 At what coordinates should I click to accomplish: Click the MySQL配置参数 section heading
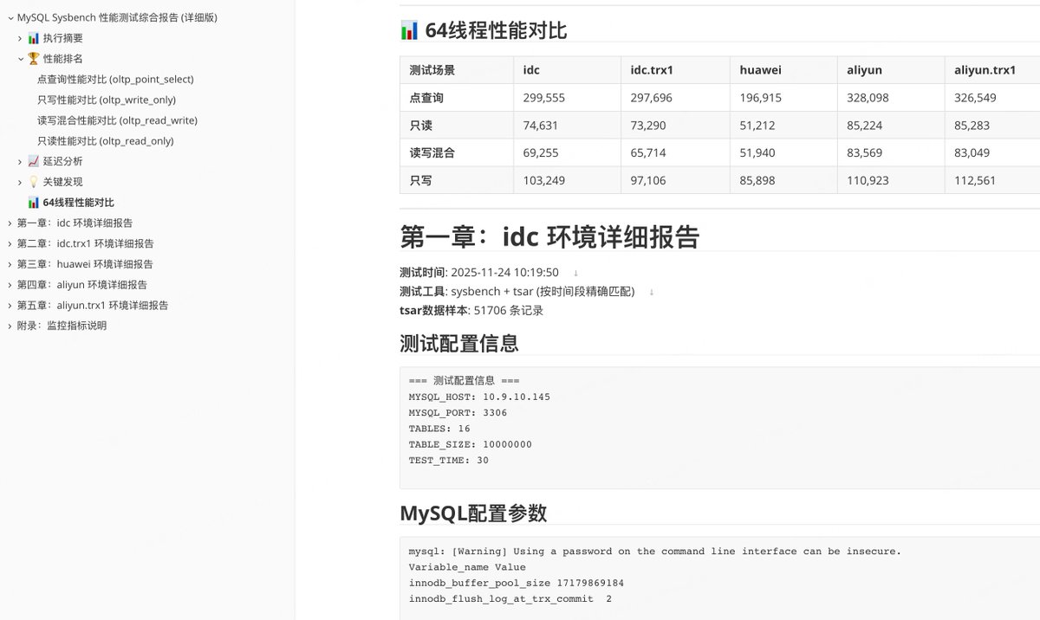[473, 513]
